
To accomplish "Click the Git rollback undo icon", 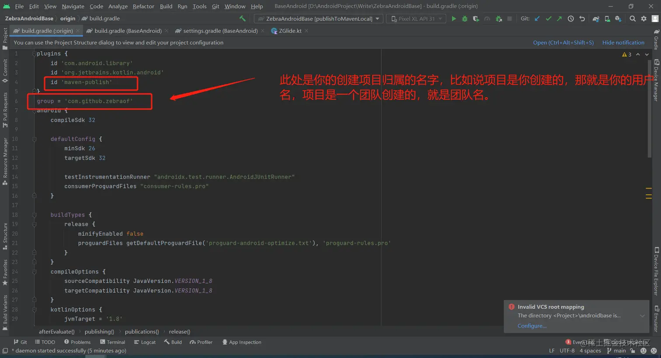I will 582,19.
